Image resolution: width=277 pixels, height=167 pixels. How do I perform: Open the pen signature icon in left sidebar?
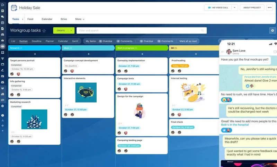(2, 70)
